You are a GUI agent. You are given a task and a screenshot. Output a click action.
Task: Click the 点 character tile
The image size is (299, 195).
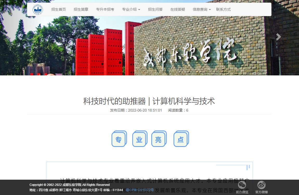(181, 139)
